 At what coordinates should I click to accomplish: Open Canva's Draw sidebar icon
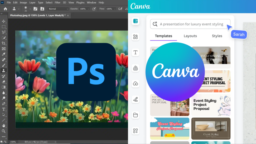tap(135, 99)
